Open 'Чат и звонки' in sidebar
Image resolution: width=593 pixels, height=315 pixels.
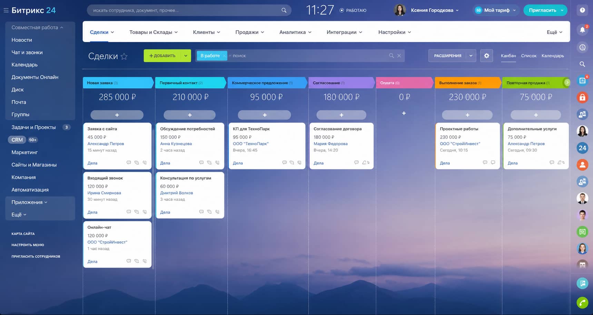coord(27,52)
